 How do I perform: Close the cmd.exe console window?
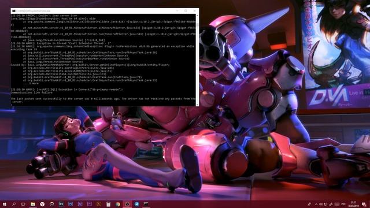[194, 11]
